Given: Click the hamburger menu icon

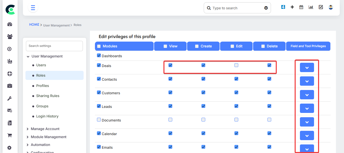Looking at the screenshot, I should click(33, 8).
